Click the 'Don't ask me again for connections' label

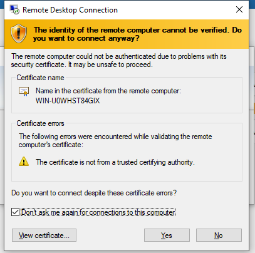[98, 212]
